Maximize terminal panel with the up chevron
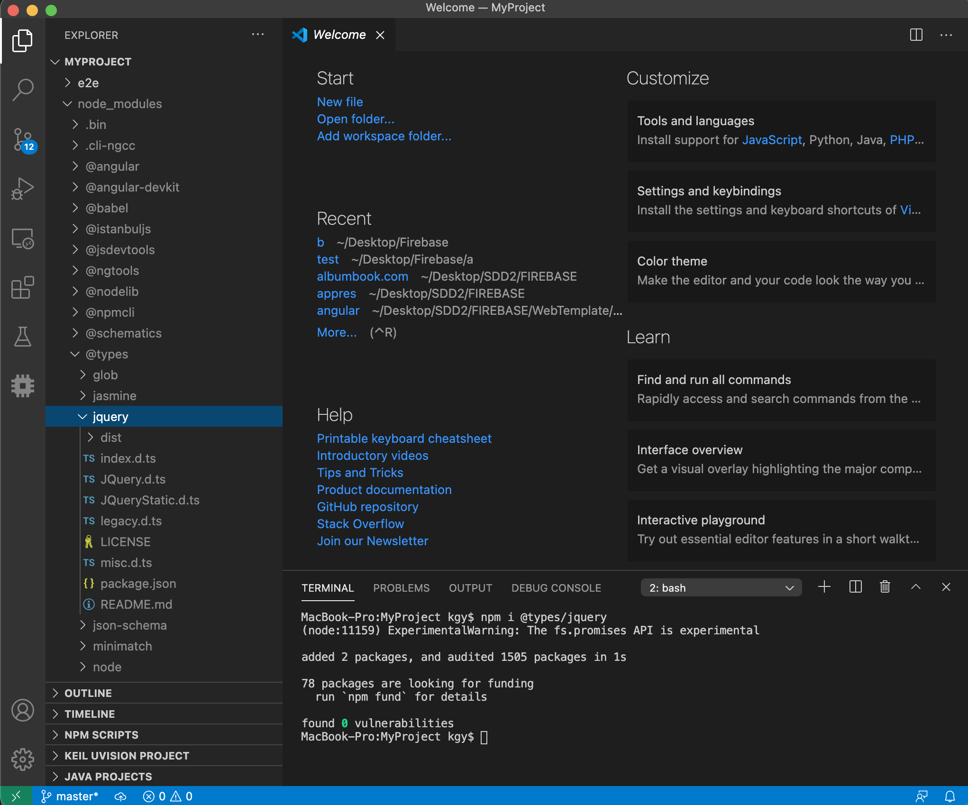The image size is (968, 805). [916, 587]
